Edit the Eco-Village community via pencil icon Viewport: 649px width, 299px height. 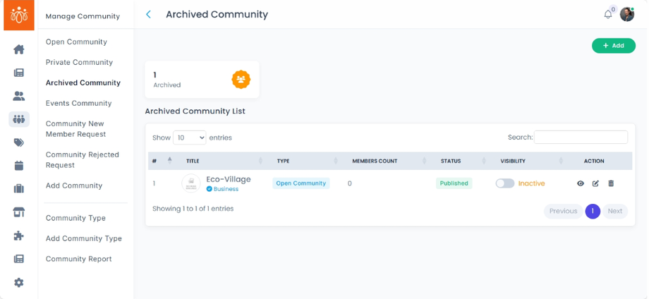click(x=595, y=183)
